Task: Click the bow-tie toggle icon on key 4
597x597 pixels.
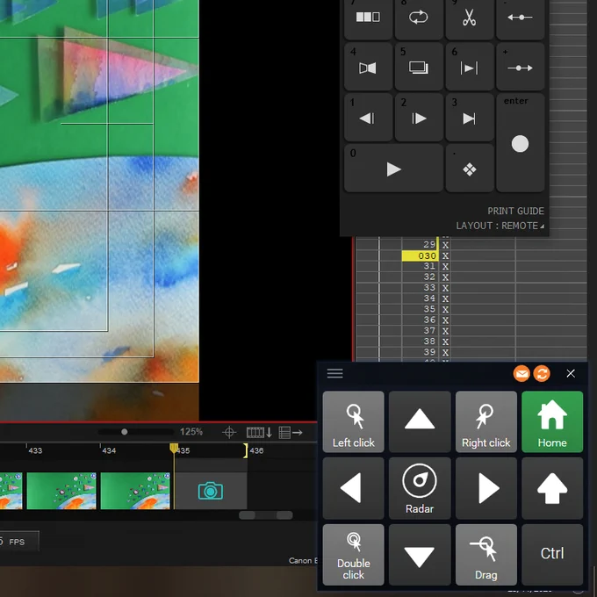Action: click(x=368, y=68)
